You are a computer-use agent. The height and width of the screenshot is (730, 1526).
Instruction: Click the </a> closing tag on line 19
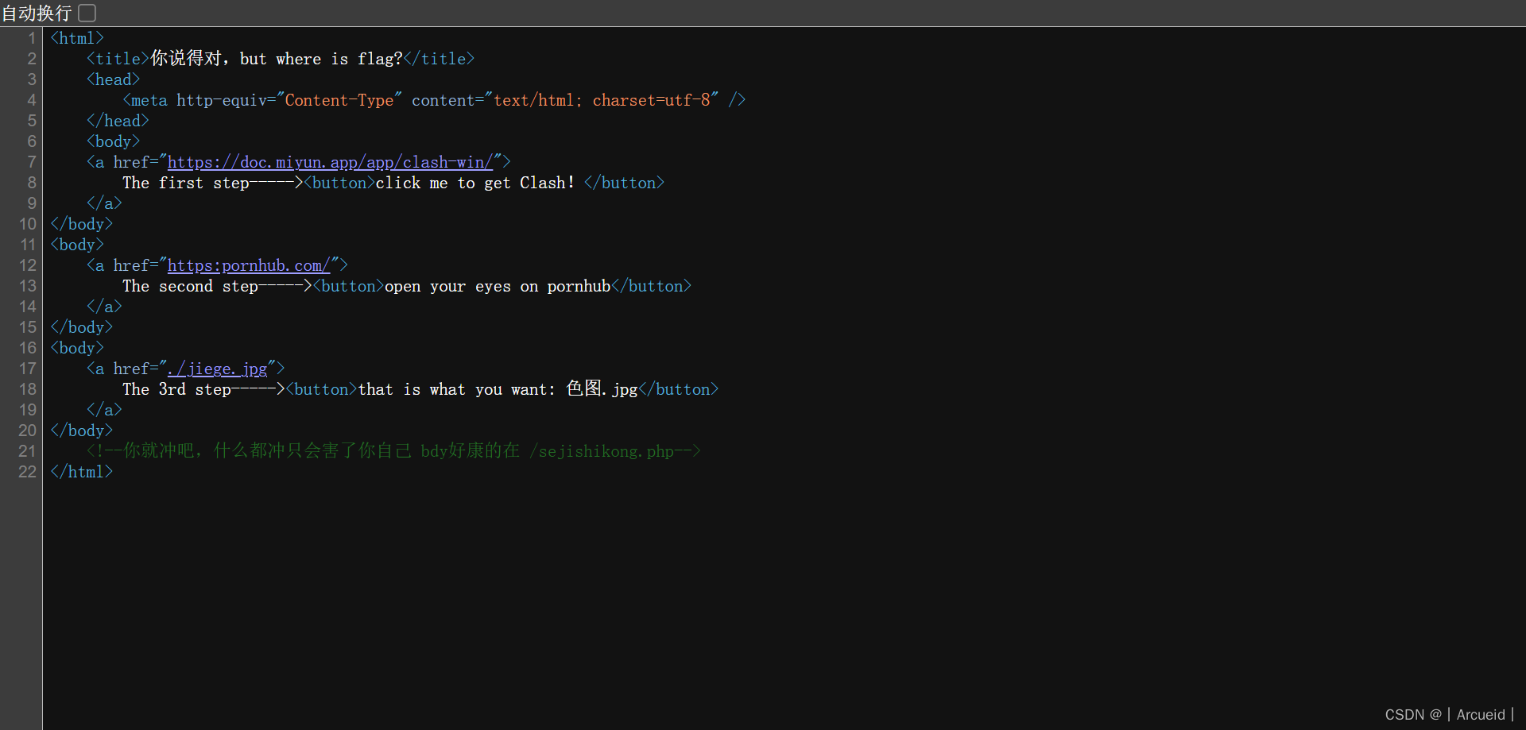[x=104, y=410]
